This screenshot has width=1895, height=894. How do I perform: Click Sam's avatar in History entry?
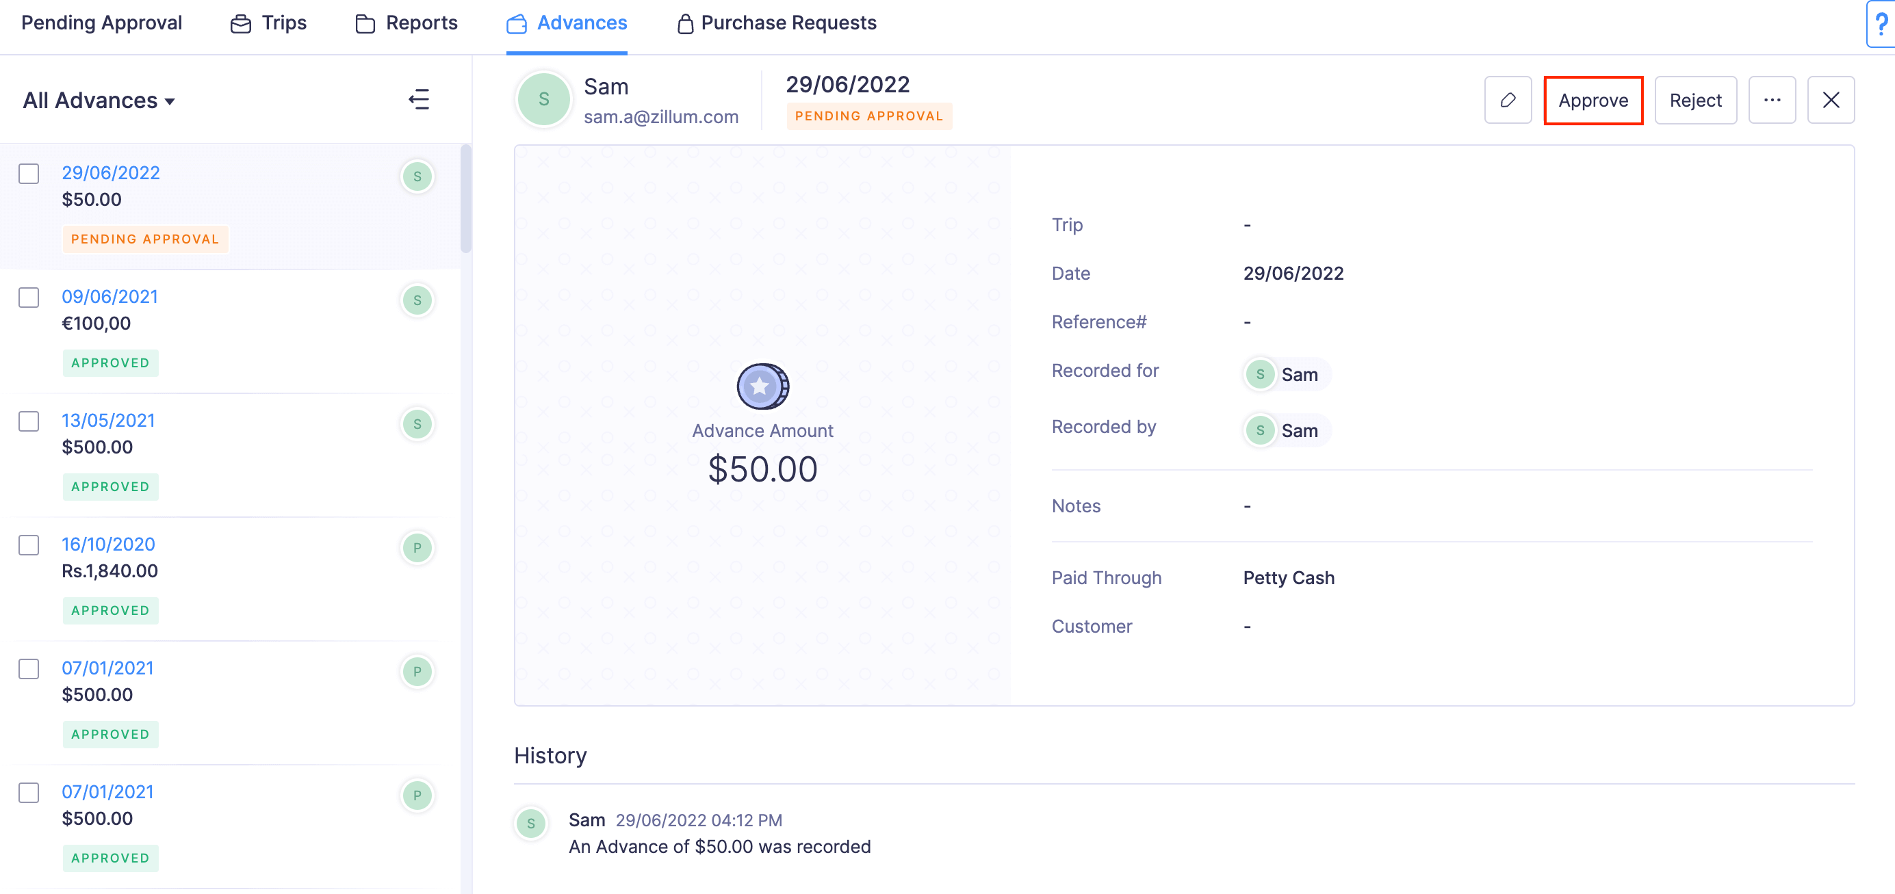point(530,824)
